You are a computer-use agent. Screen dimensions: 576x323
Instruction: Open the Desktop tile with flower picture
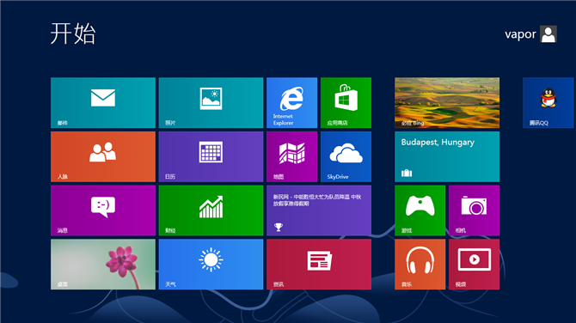pyautogui.click(x=103, y=265)
